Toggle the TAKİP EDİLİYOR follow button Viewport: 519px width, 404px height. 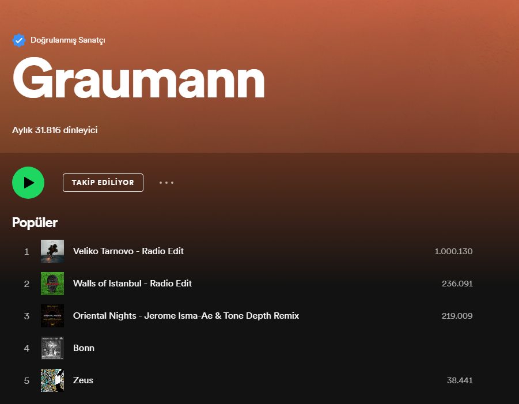tap(103, 183)
